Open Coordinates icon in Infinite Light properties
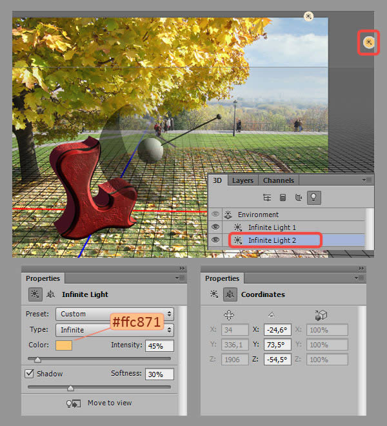Screen dimensions: 387x426 tap(49, 295)
